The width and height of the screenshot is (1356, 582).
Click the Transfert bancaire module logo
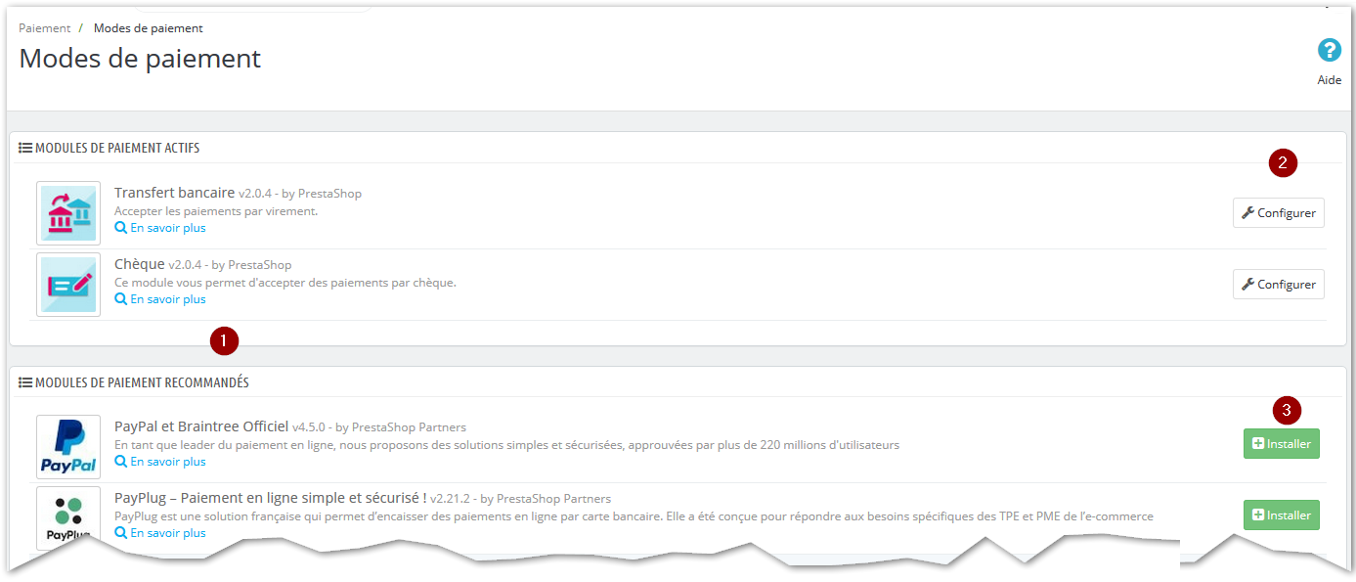68,212
